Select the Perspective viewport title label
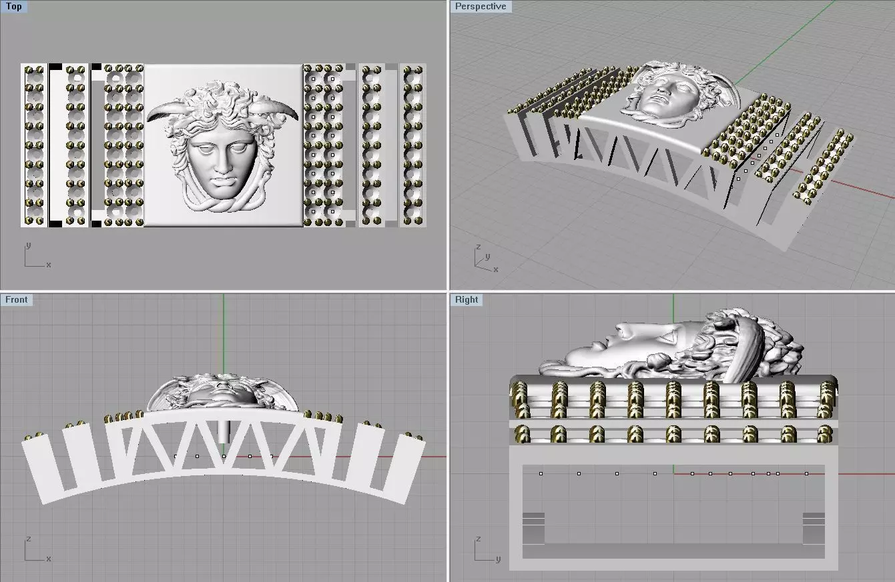Viewport: 895px width, 582px height. coord(480,7)
